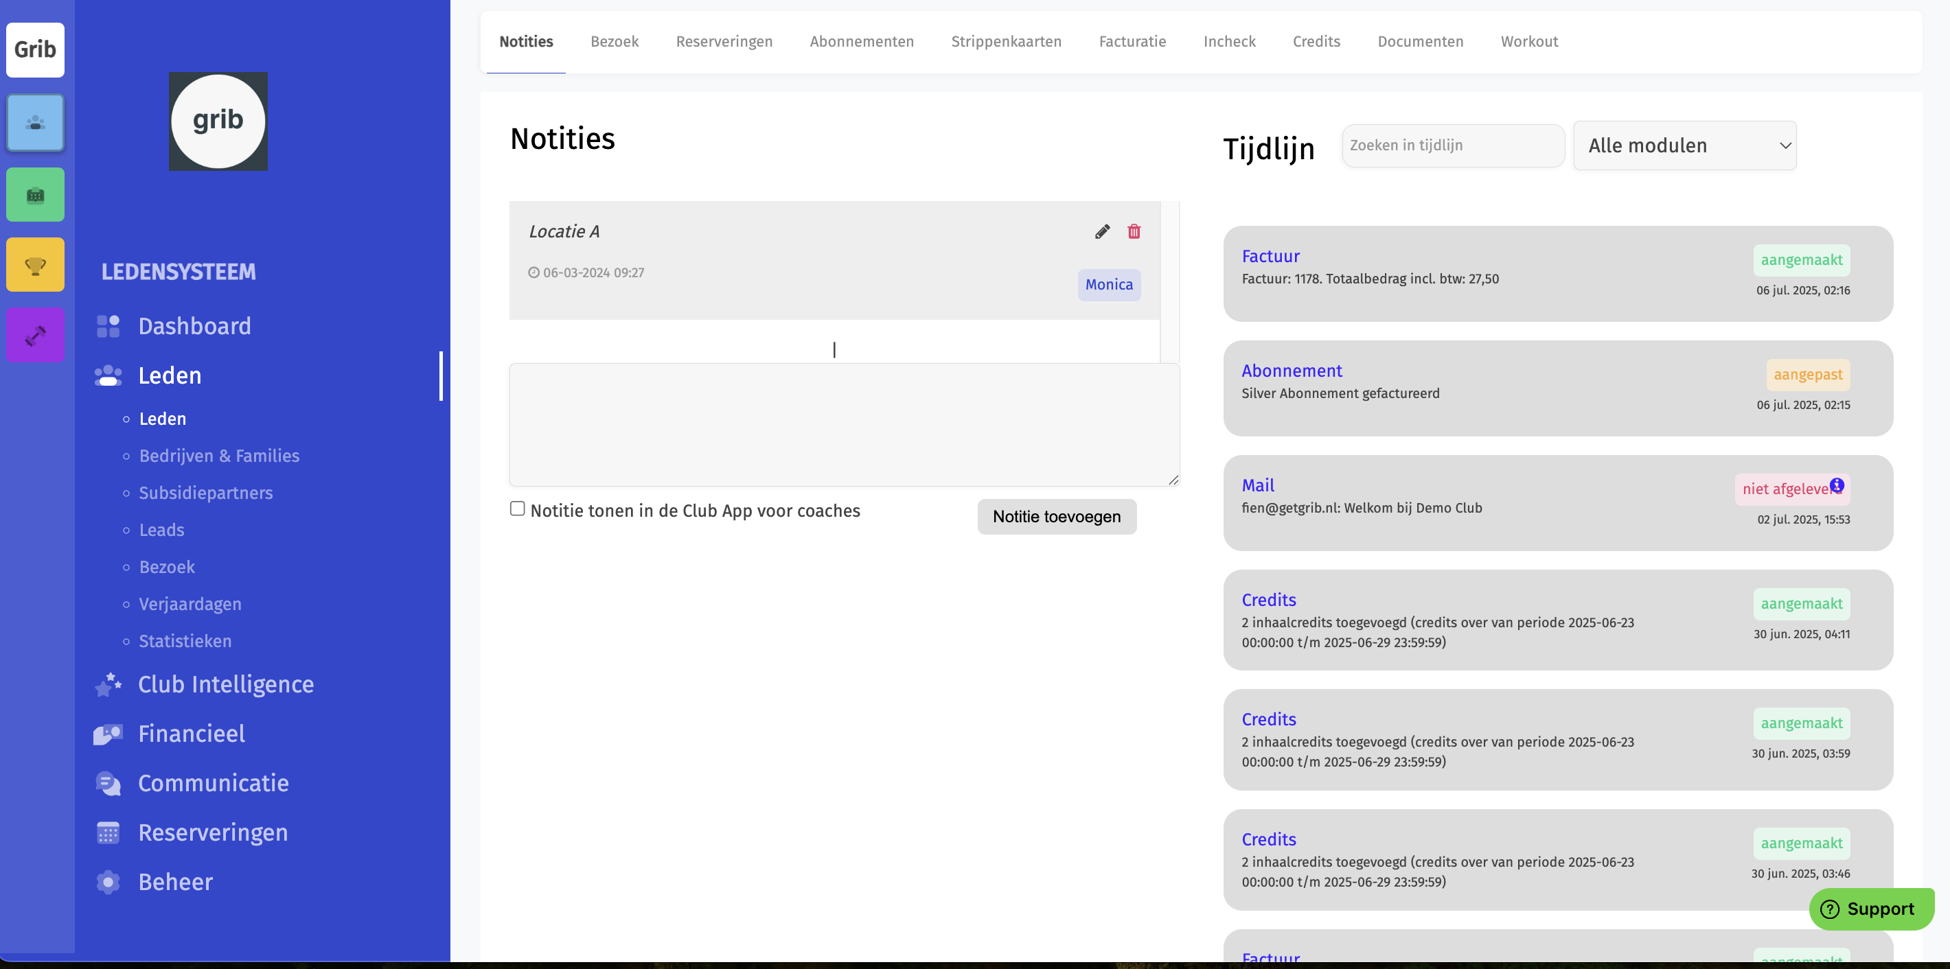Delete the Locatie A note with trash icon

(1133, 231)
